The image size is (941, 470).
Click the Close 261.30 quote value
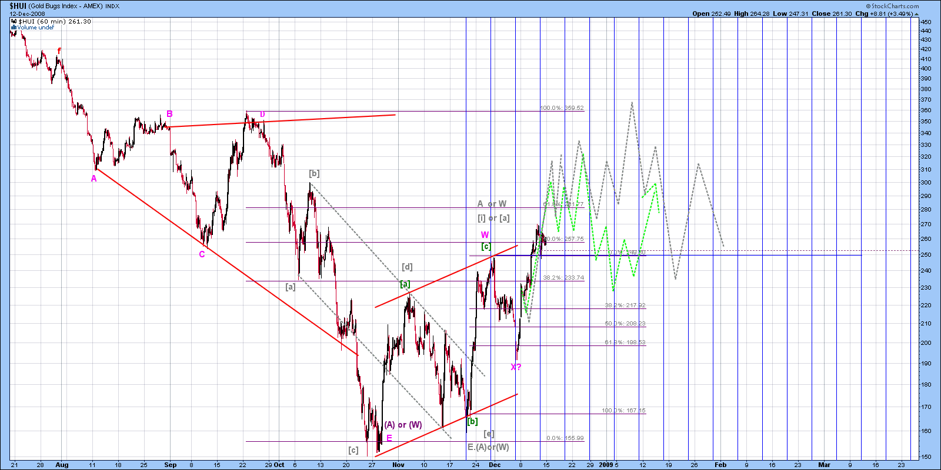coord(832,14)
